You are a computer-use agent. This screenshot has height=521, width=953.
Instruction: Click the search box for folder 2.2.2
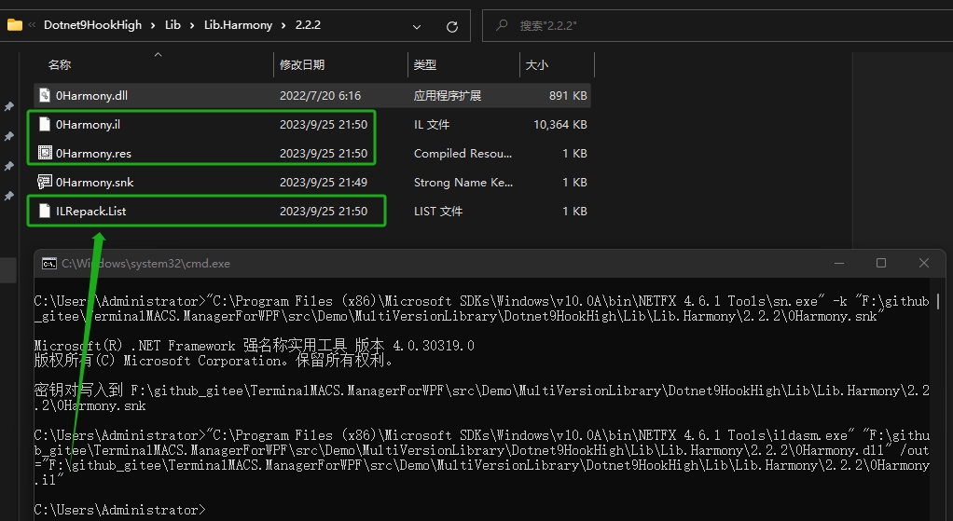tap(717, 25)
